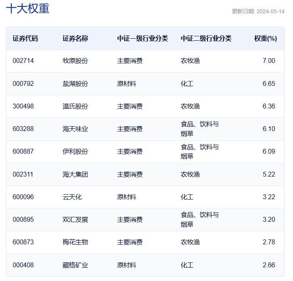The image size is (293, 281).
Task: Select security code 603288
Action: [23, 129]
